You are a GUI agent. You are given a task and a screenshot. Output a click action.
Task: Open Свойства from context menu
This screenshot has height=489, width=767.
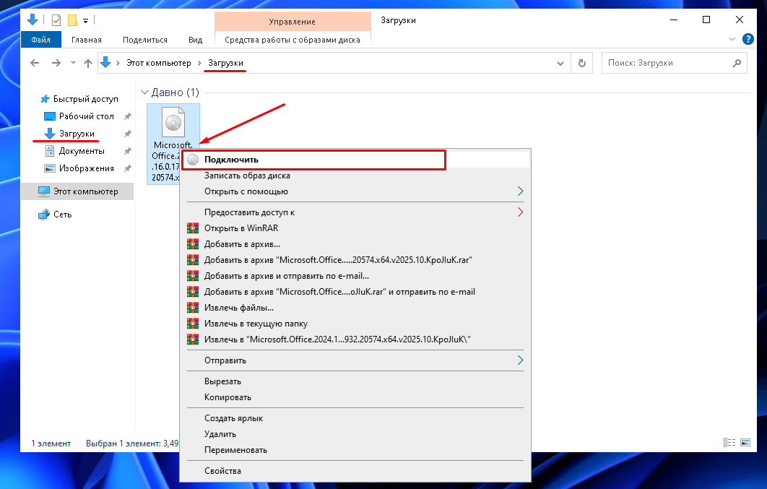(355, 471)
